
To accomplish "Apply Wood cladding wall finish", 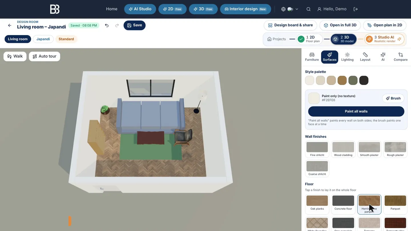I will [343, 149].
